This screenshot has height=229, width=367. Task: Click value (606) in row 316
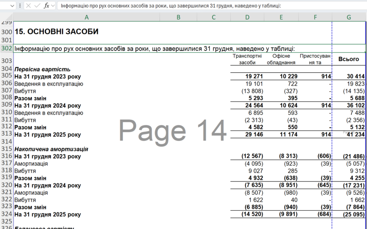[x=324, y=156]
